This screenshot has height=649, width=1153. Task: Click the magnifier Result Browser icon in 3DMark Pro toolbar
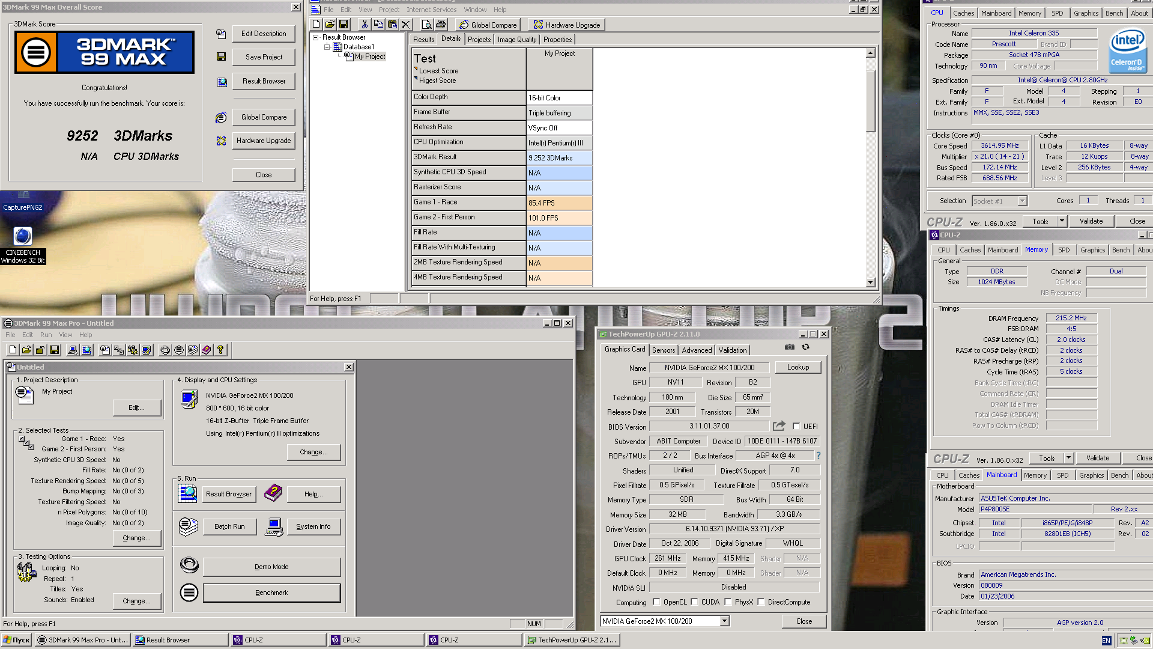point(86,350)
